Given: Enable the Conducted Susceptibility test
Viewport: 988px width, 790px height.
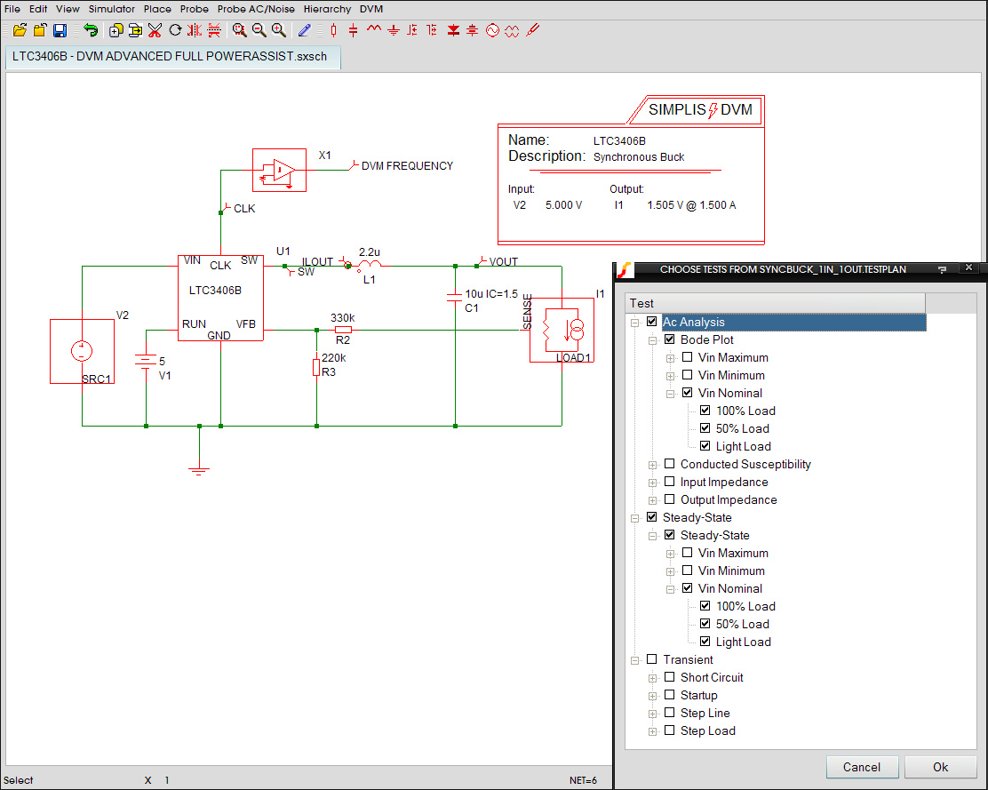Looking at the screenshot, I should pos(670,464).
